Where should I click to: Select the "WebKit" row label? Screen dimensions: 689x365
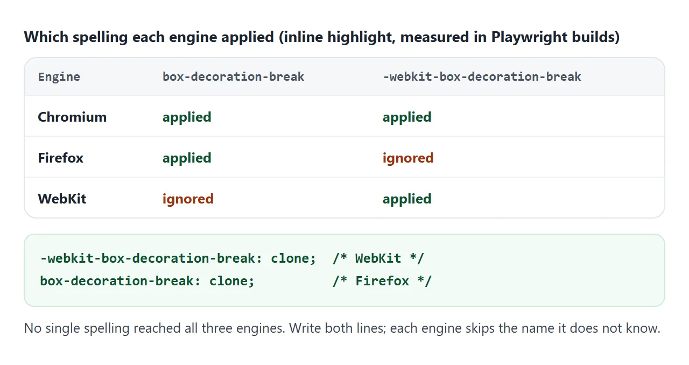tap(62, 199)
